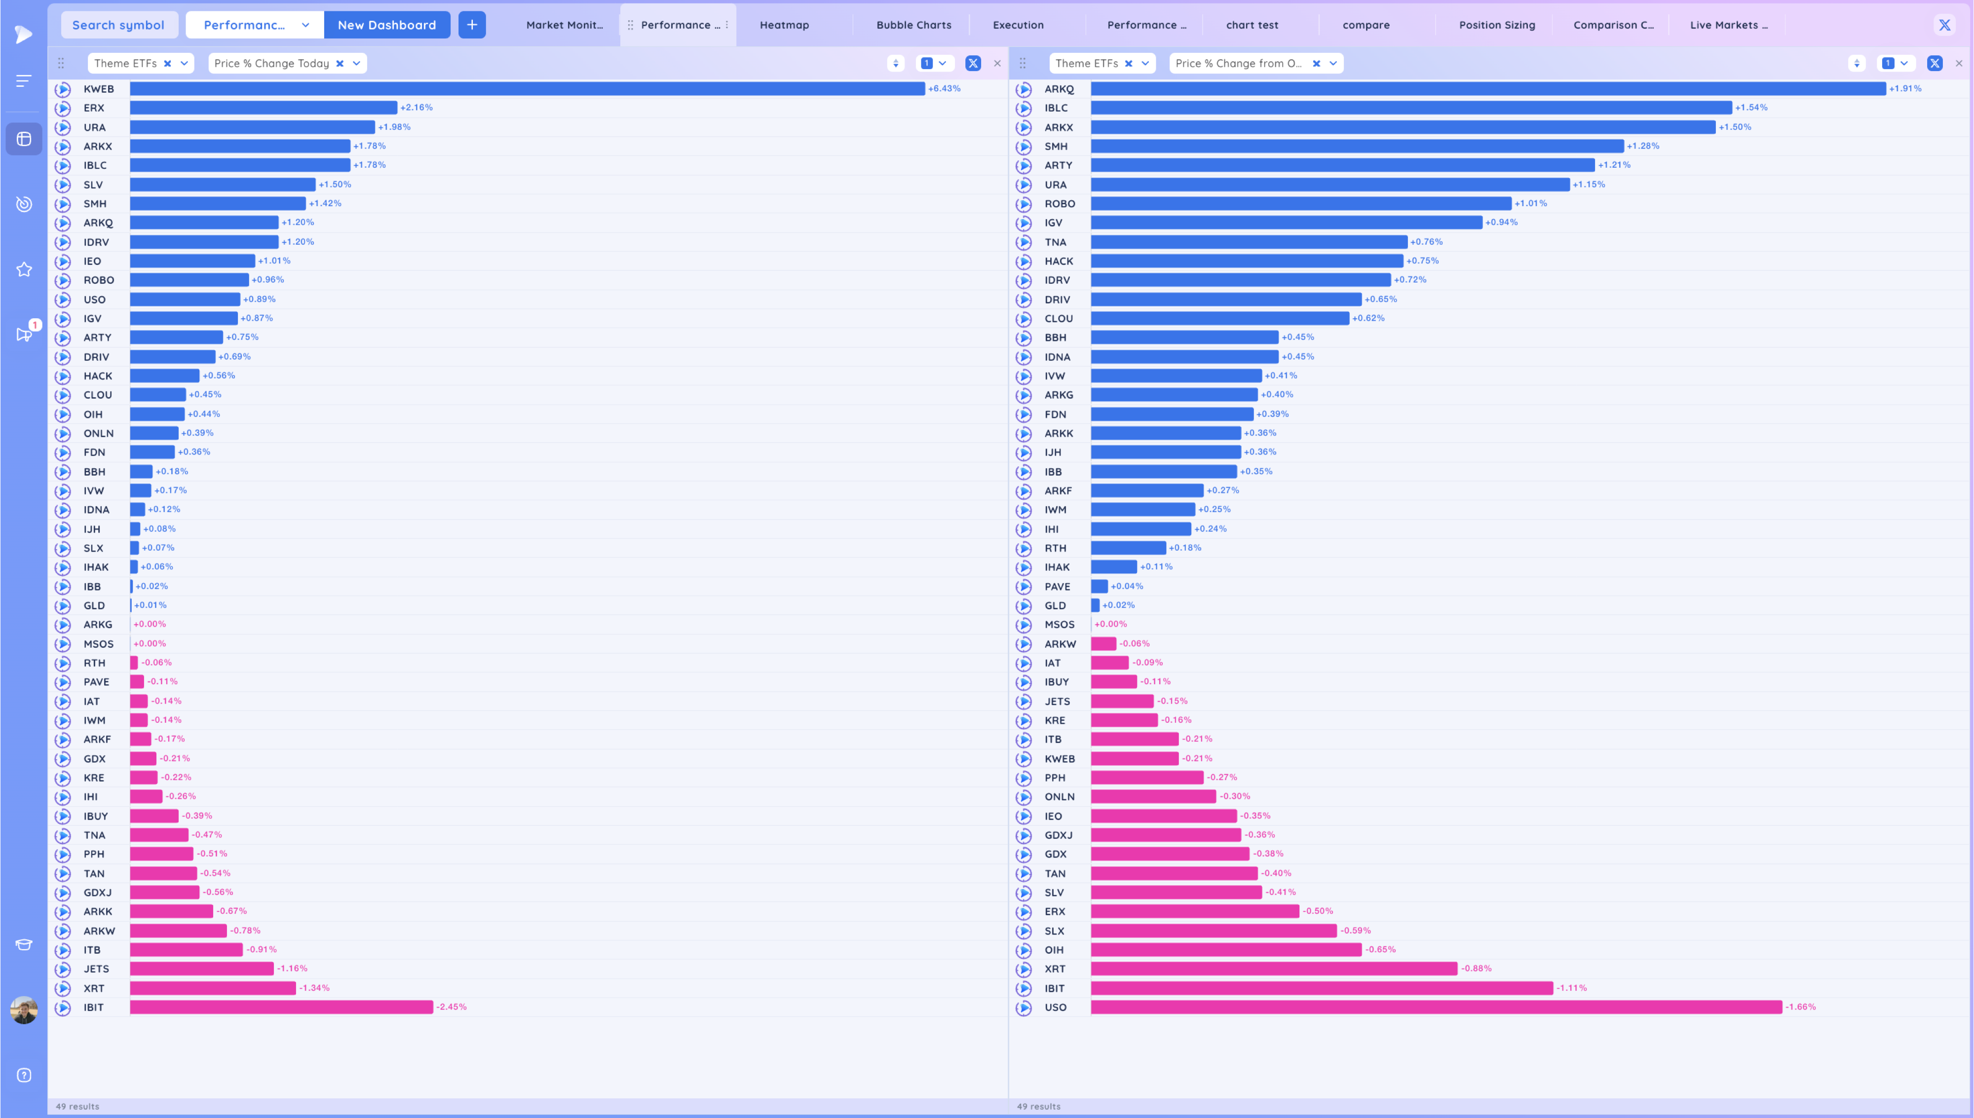This screenshot has height=1118, width=1974.
Task: Expand Theme ETFs dropdown in right panel
Action: tap(1145, 64)
